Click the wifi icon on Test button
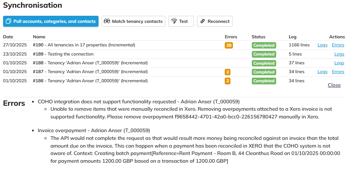This screenshot has width=350, height=175. 174,21
